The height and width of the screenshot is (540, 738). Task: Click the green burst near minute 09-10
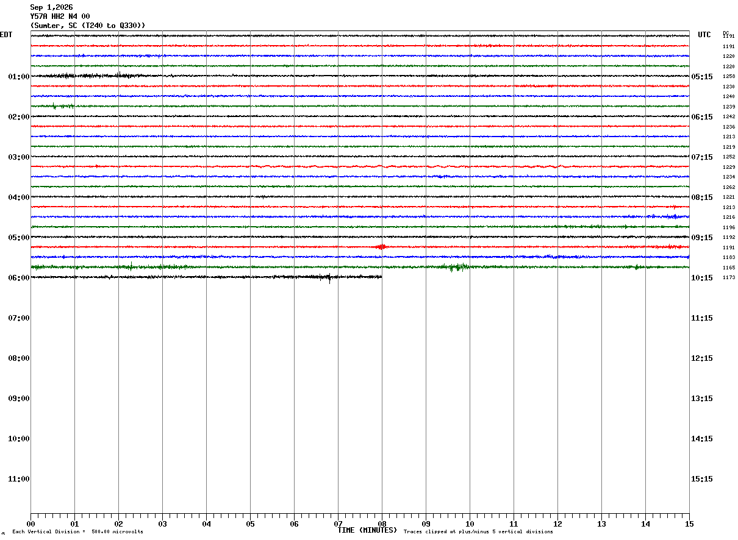(x=457, y=267)
